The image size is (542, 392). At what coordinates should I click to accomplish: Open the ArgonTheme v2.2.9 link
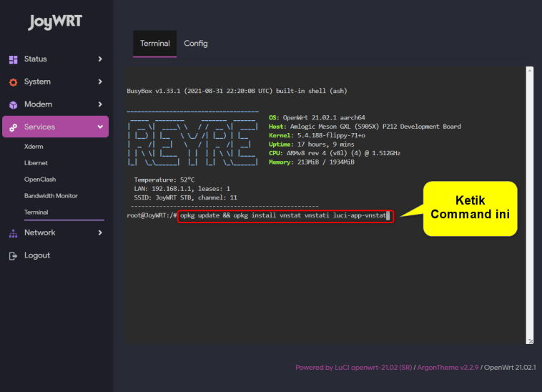coord(448,368)
